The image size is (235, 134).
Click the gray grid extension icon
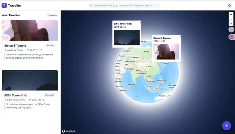pyautogui.click(x=231, y=29)
